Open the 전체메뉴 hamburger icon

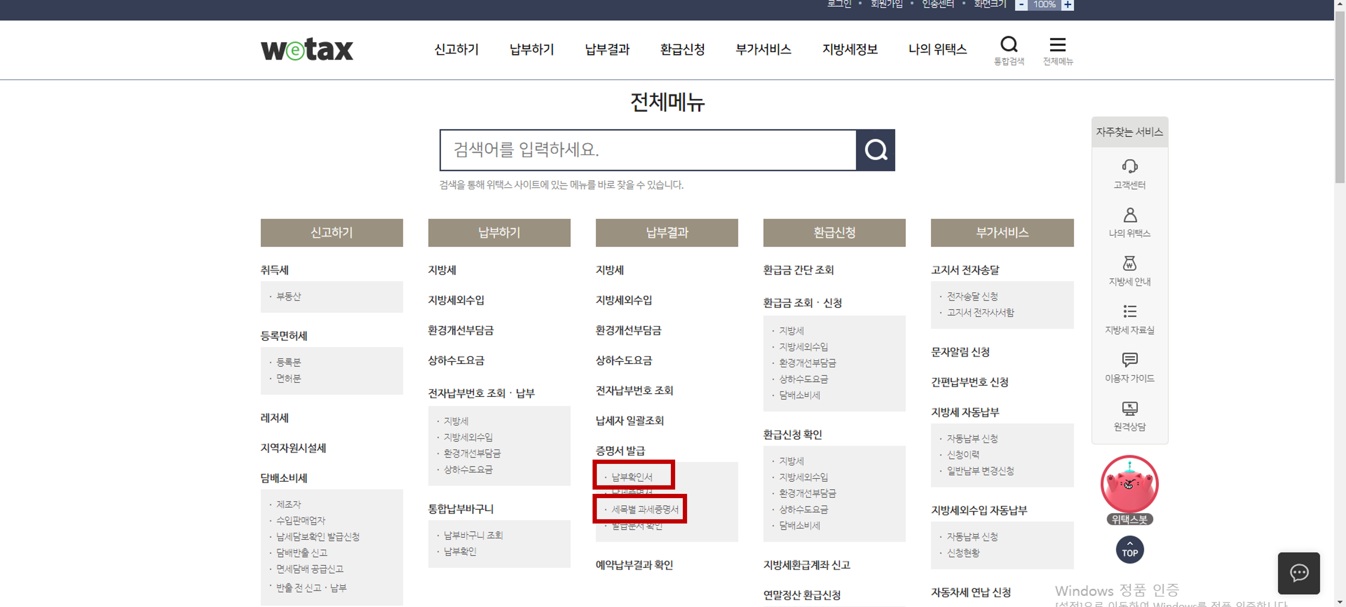[1057, 45]
